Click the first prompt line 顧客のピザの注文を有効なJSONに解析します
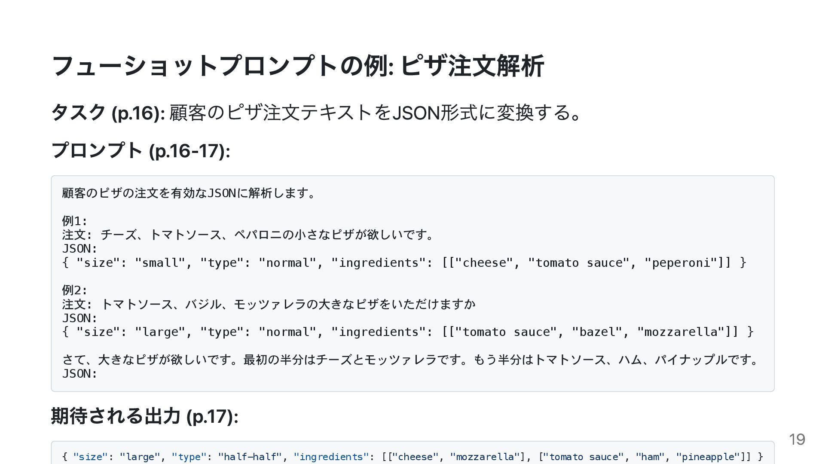This screenshot has width=825, height=464. click(x=189, y=193)
